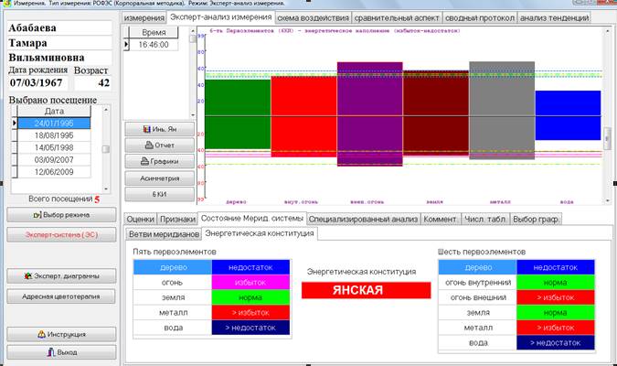Click the Возраст value 42
The image size is (617, 366).
click(93, 82)
